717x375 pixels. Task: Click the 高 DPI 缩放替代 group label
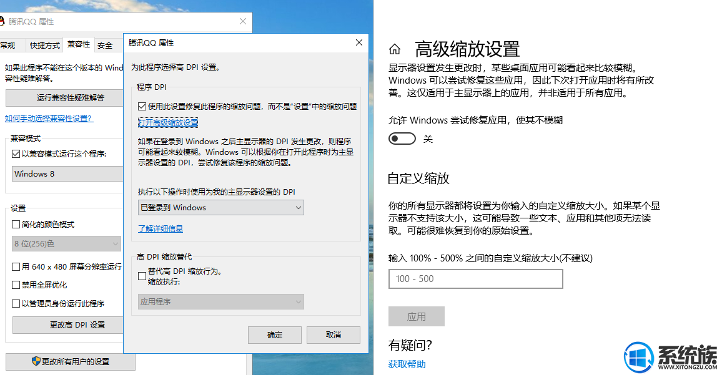point(164,256)
